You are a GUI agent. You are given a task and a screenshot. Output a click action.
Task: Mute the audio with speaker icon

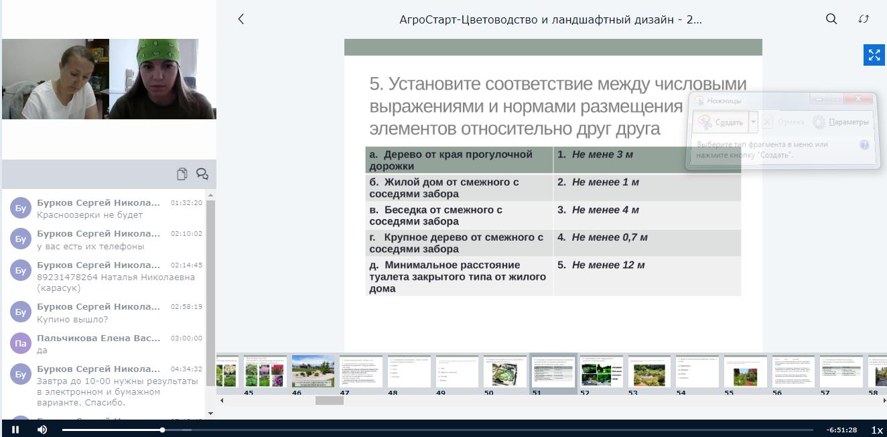[x=42, y=430]
